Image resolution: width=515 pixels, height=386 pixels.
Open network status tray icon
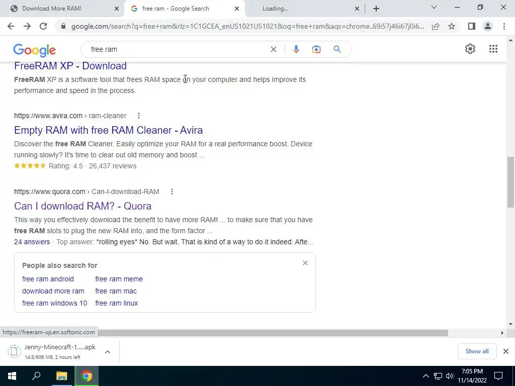pyautogui.click(x=438, y=376)
